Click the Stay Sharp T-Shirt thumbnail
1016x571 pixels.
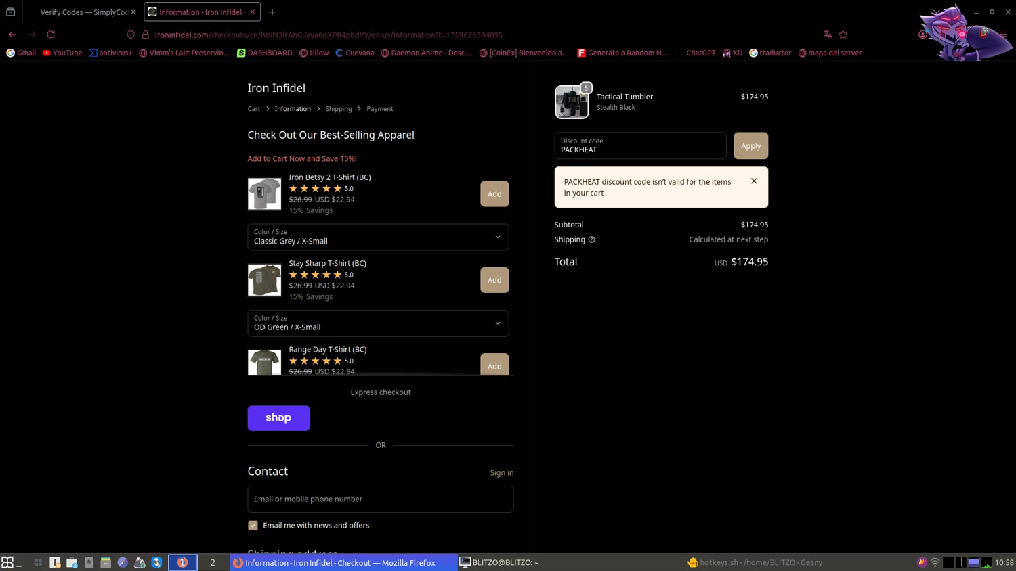point(264,280)
